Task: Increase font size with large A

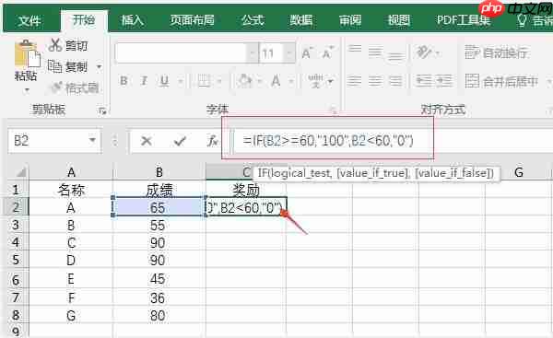Action: (307, 52)
